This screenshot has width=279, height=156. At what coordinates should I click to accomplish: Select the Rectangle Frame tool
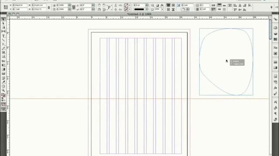[x=3, y=52]
